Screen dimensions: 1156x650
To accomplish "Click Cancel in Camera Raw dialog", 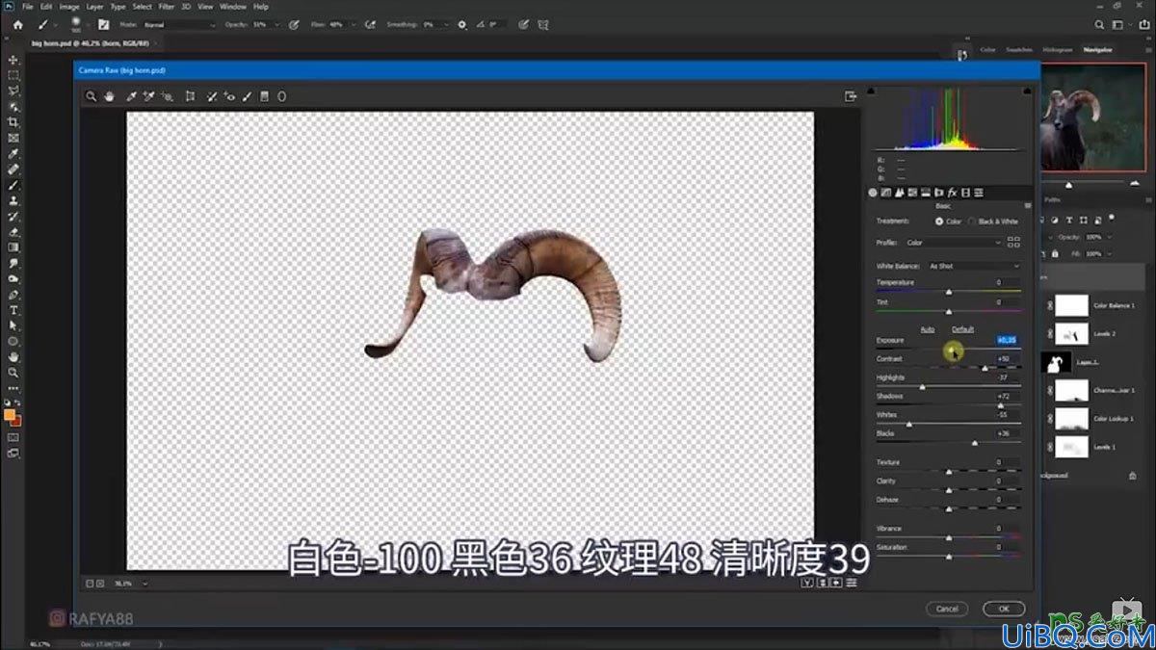I will (x=947, y=609).
